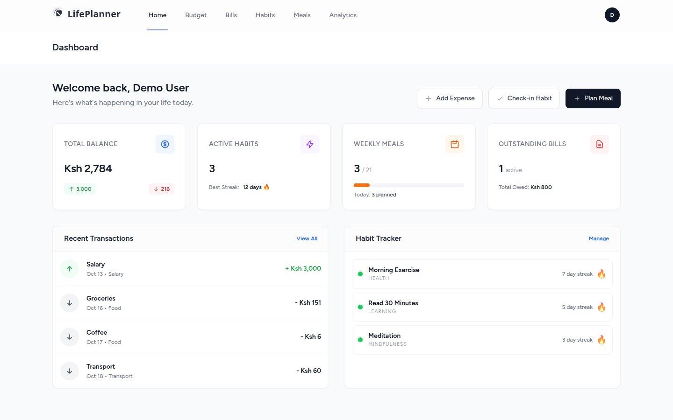Select the Salary transaction title
The image size is (673, 420).
coord(95,264)
